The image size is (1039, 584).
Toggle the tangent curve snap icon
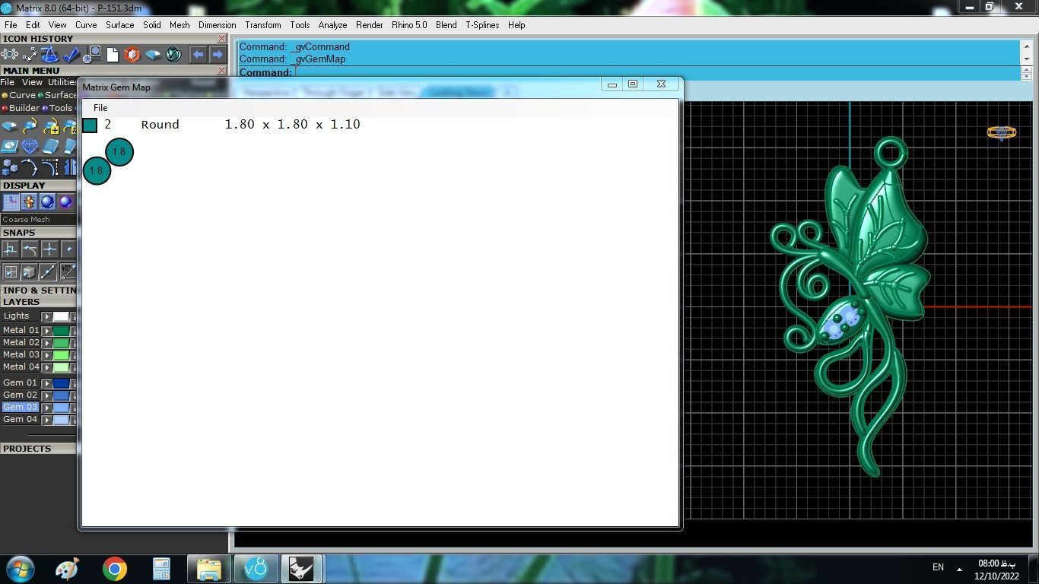30,249
